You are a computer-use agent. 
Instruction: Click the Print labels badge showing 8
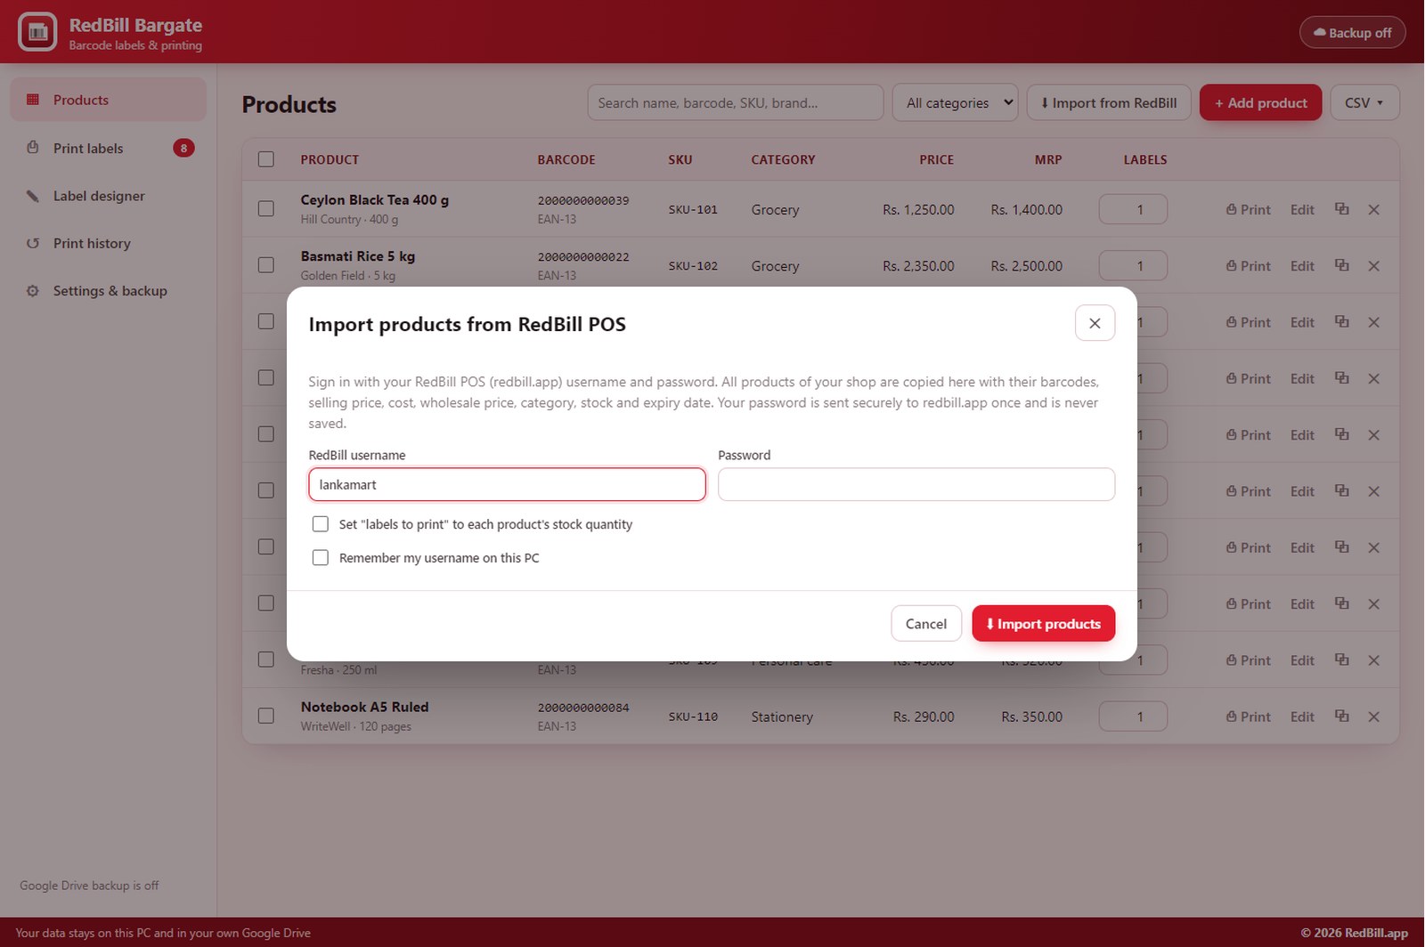tap(183, 148)
